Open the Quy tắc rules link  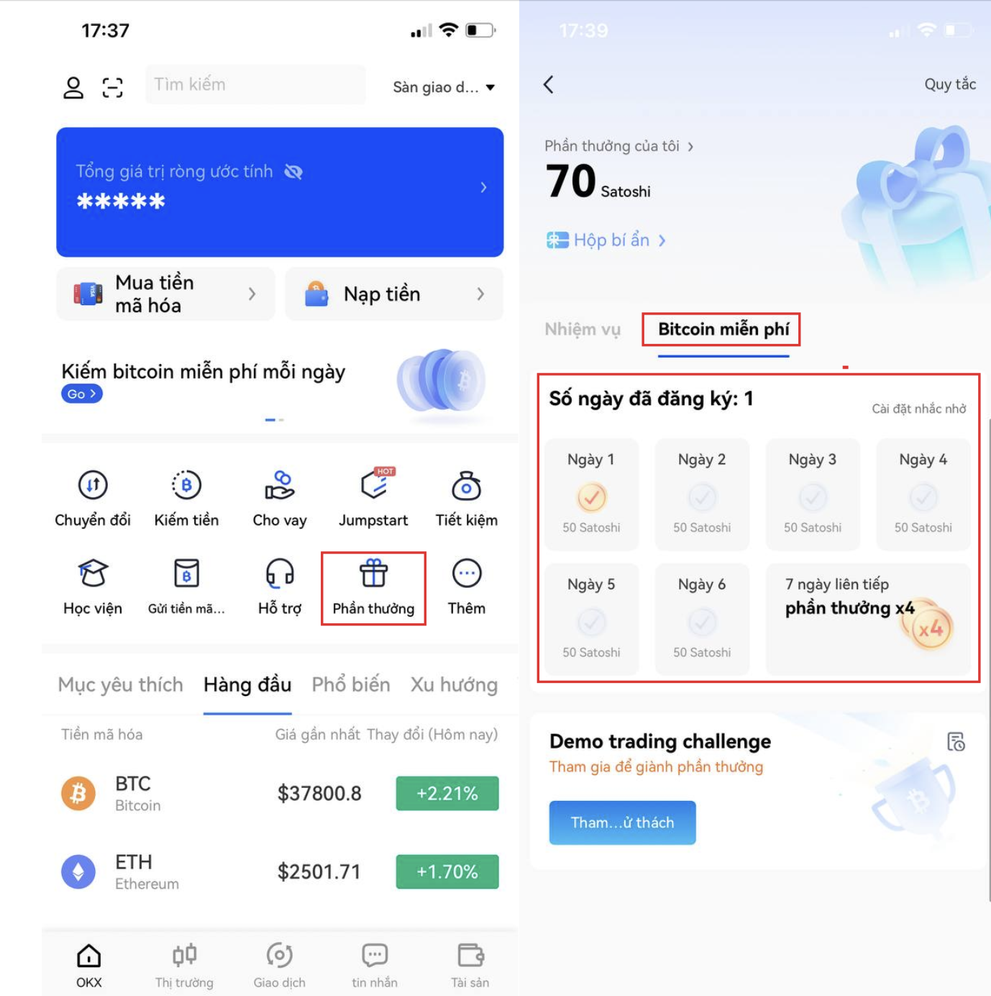(950, 84)
